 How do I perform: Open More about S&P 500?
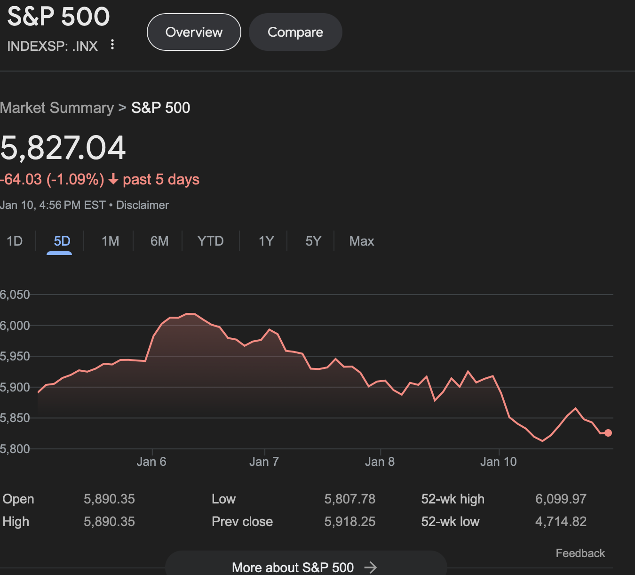306,563
